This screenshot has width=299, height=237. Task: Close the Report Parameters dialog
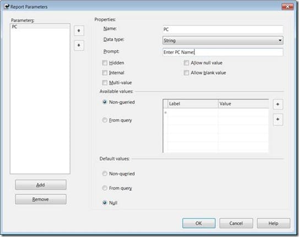tap(287, 7)
